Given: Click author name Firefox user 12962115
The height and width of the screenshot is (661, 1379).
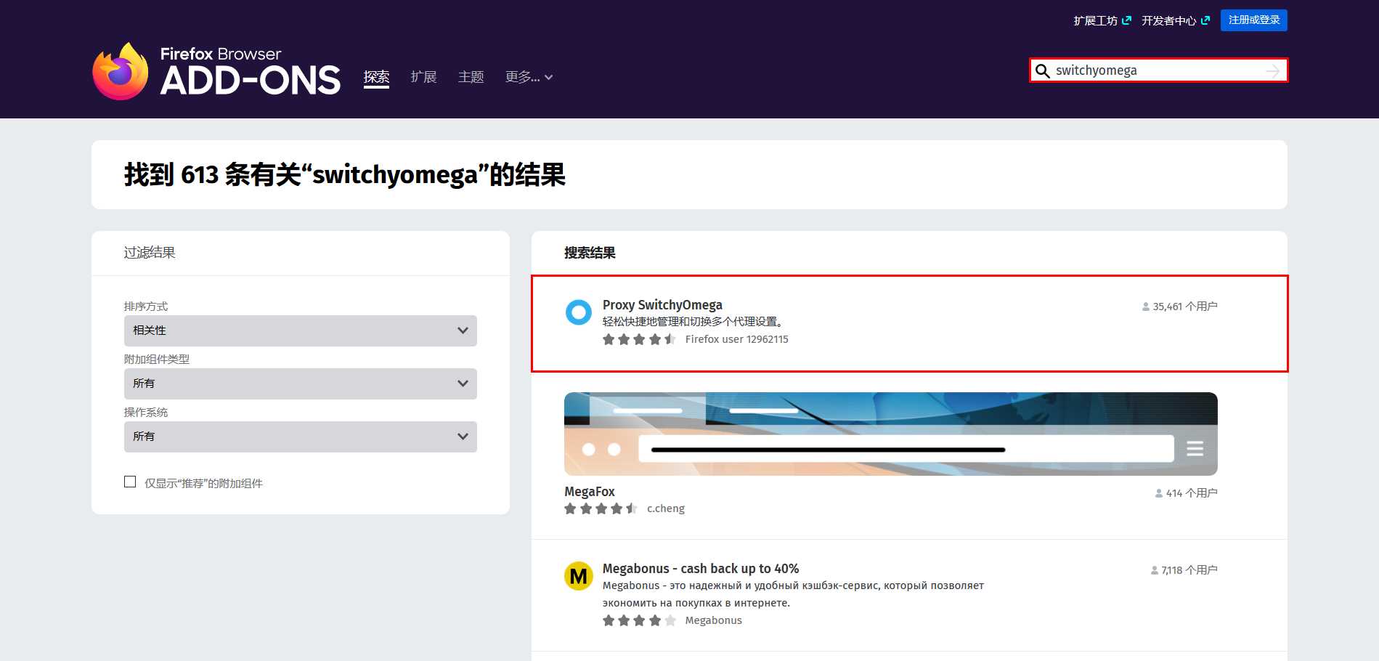Looking at the screenshot, I should (736, 339).
